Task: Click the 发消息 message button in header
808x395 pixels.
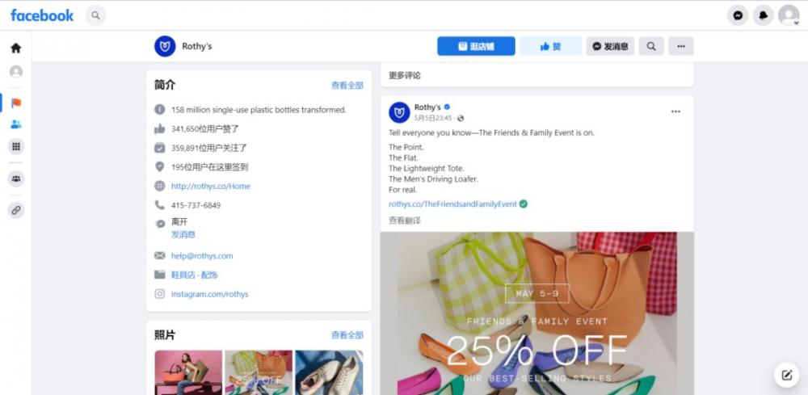Action: (x=610, y=46)
